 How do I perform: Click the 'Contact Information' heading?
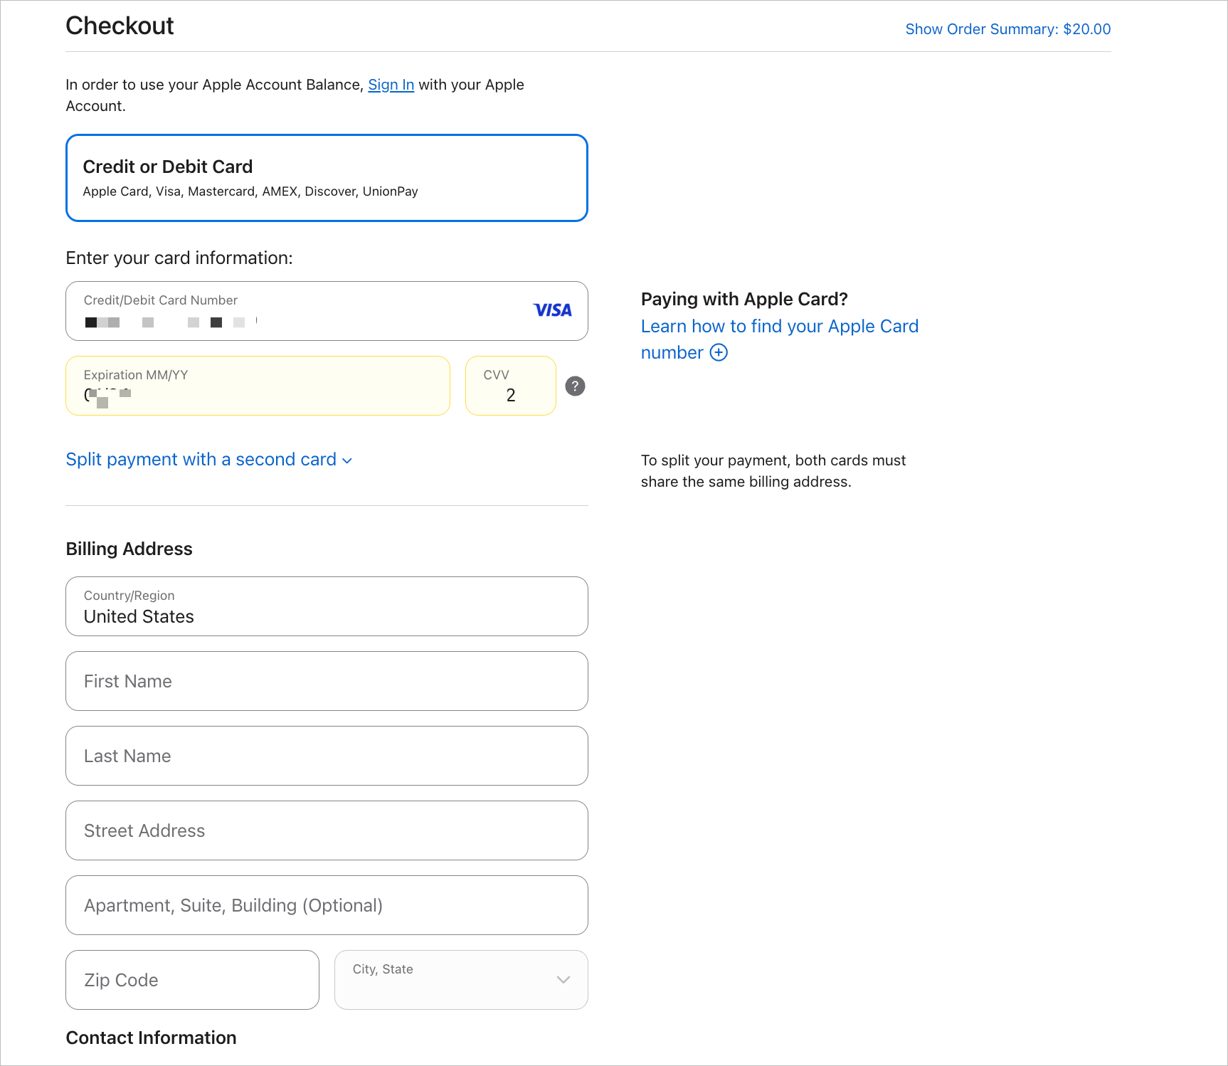point(151,1038)
